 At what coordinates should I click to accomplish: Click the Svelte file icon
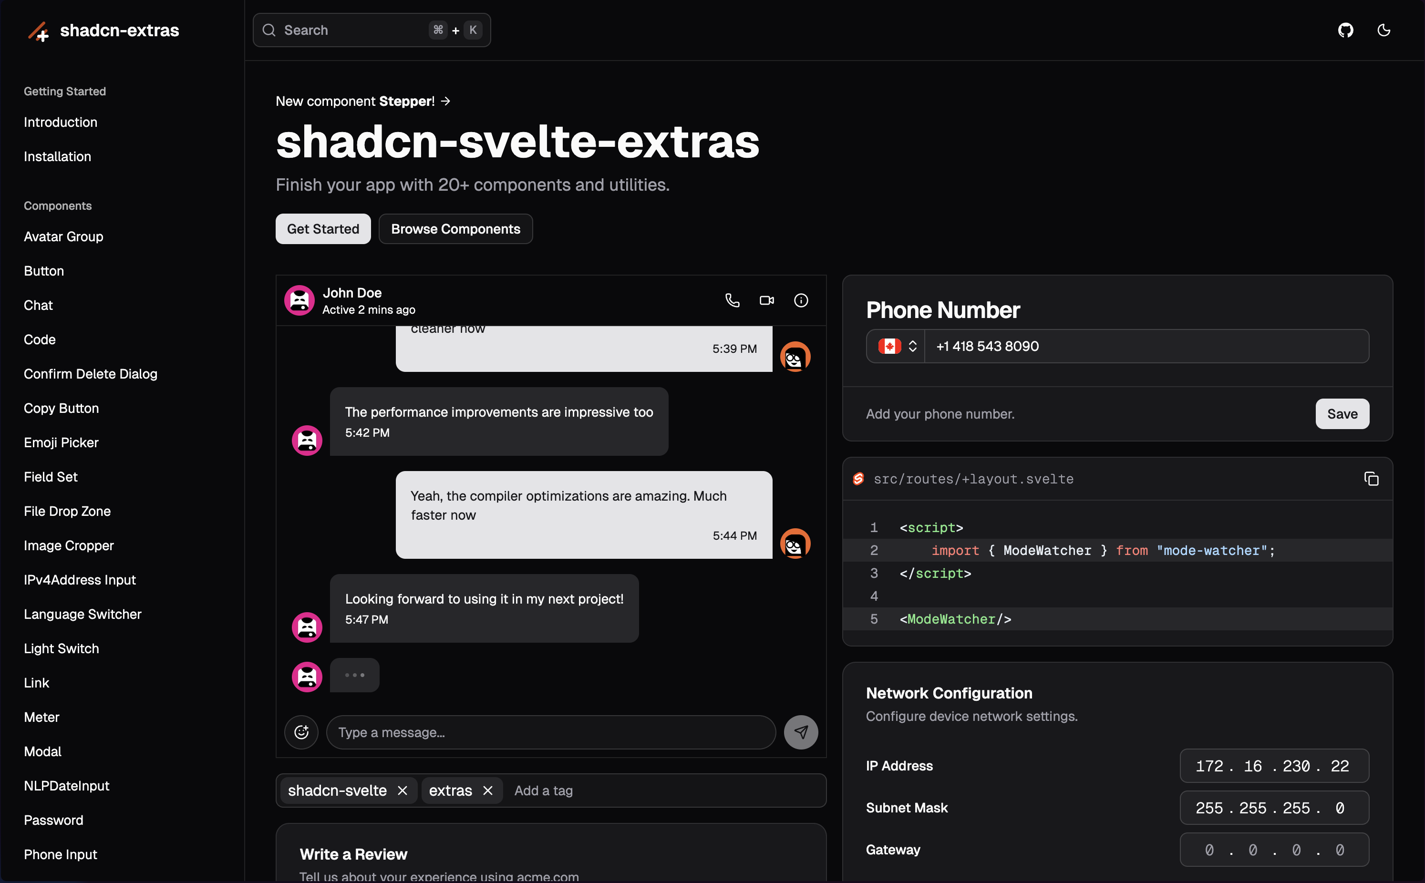point(858,479)
